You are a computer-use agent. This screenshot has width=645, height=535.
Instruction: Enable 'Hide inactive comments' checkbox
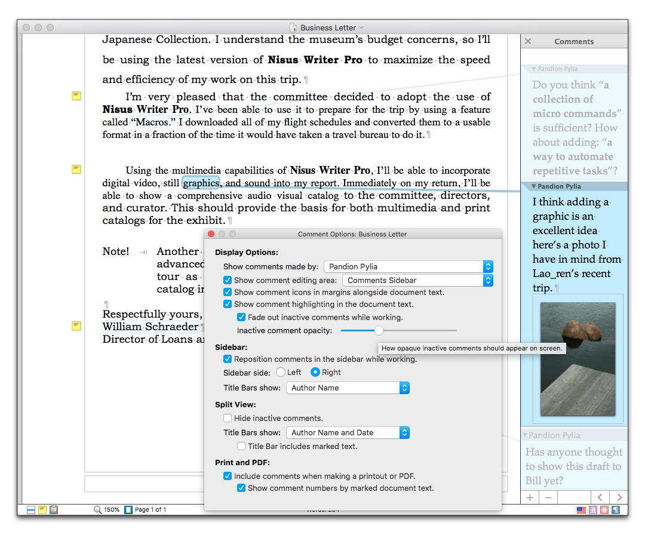click(x=228, y=418)
